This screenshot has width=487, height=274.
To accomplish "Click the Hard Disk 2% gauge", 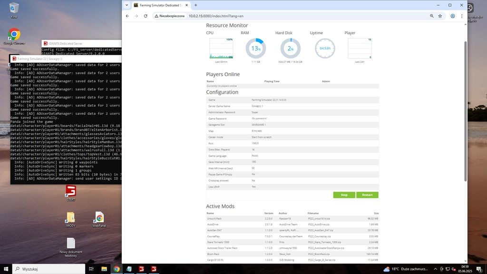I will click(291, 48).
